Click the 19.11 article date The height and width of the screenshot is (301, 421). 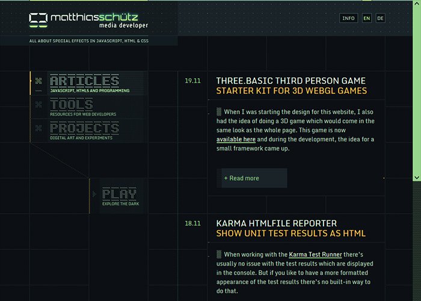[x=193, y=81]
